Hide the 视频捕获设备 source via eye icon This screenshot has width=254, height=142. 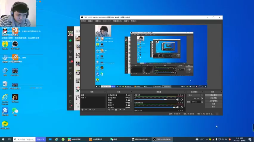126,95
